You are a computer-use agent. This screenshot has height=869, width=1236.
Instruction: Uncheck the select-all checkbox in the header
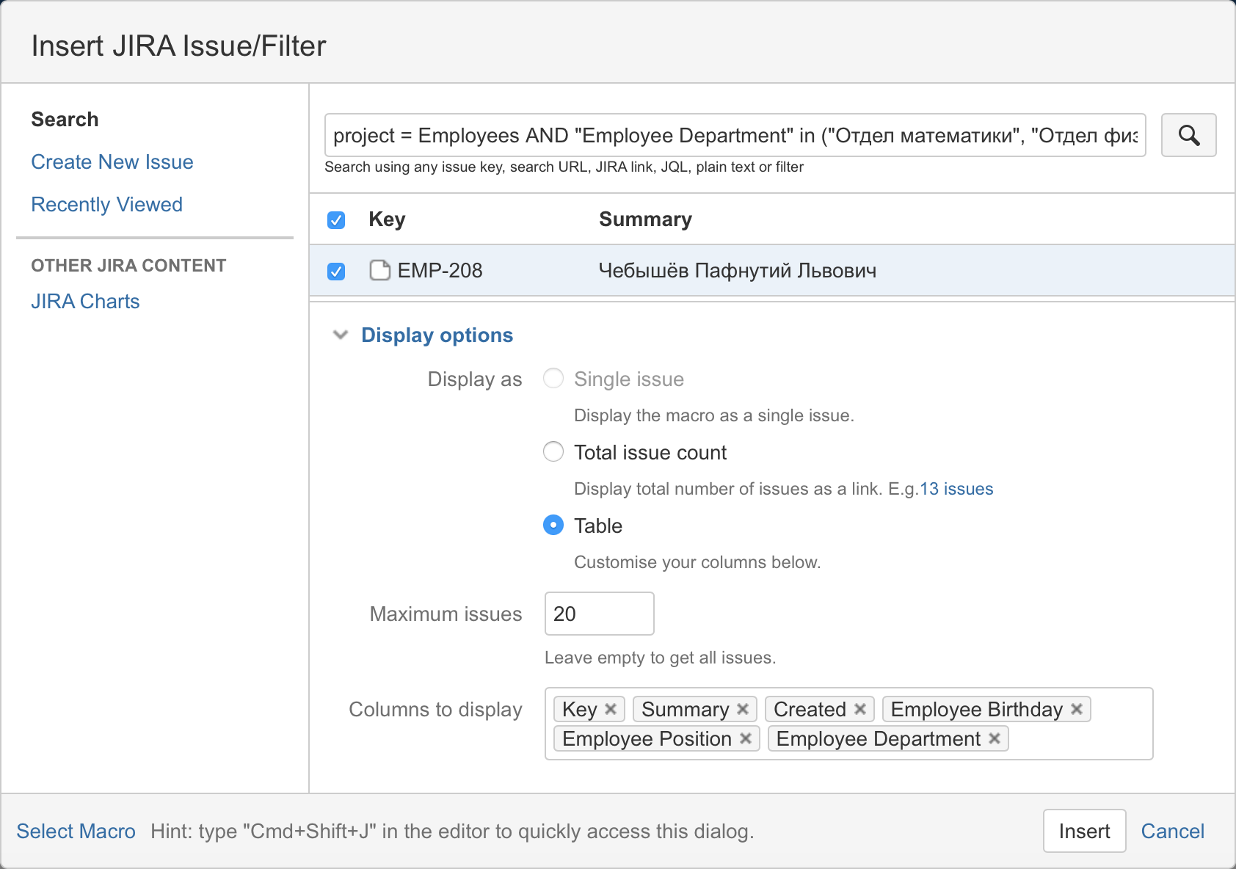335,219
